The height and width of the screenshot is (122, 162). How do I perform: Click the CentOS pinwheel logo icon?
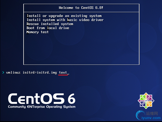click(146, 101)
